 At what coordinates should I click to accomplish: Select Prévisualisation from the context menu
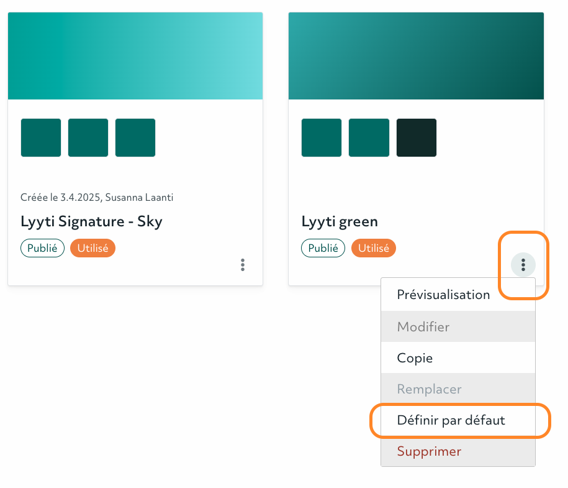443,295
